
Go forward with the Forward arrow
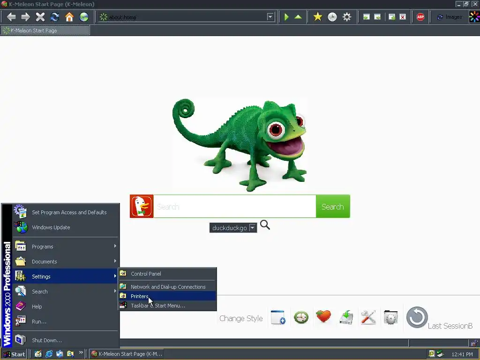click(25, 17)
